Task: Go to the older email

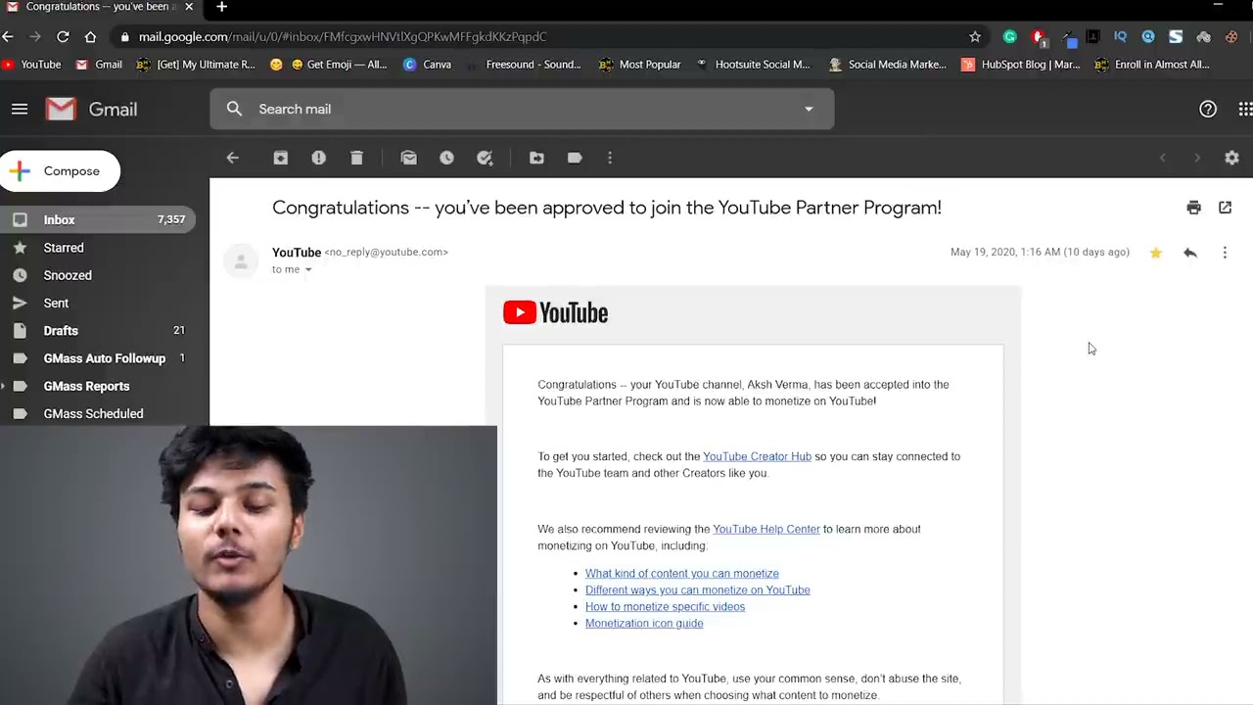Action: pyautogui.click(x=1196, y=158)
